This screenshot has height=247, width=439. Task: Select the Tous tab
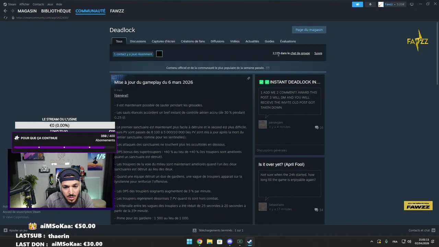click(119, 41)
